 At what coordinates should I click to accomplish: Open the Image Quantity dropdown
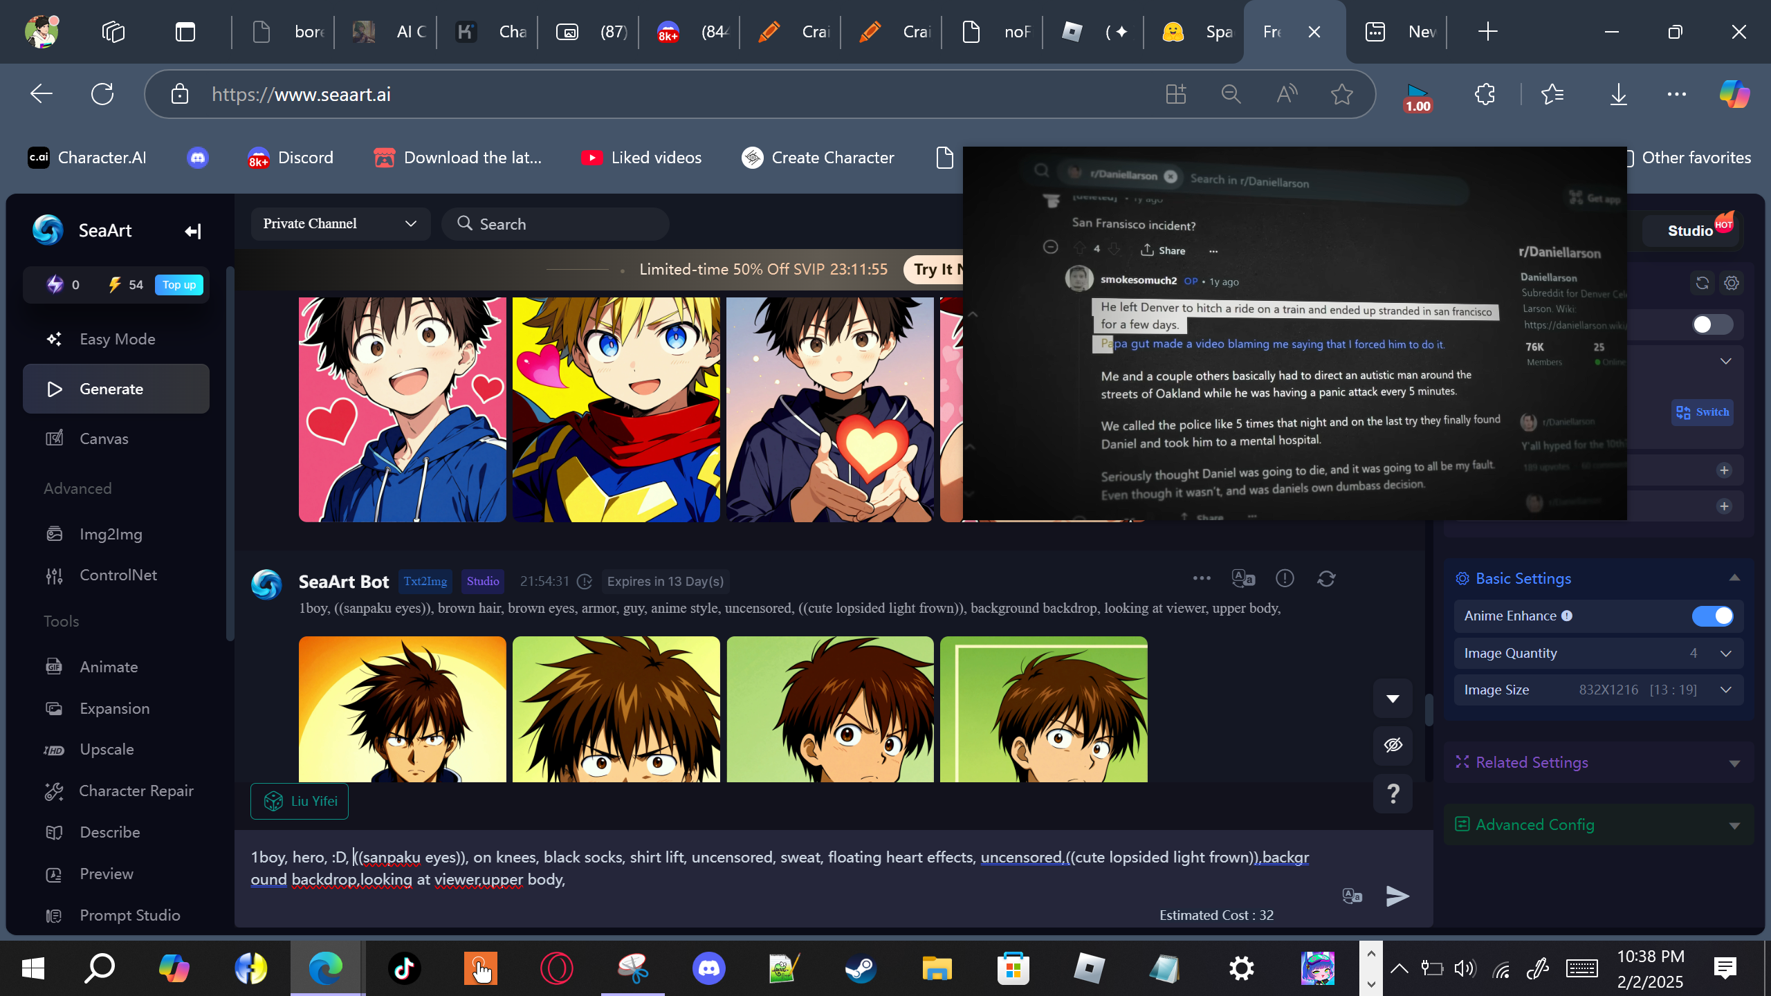coord(1725,653)
